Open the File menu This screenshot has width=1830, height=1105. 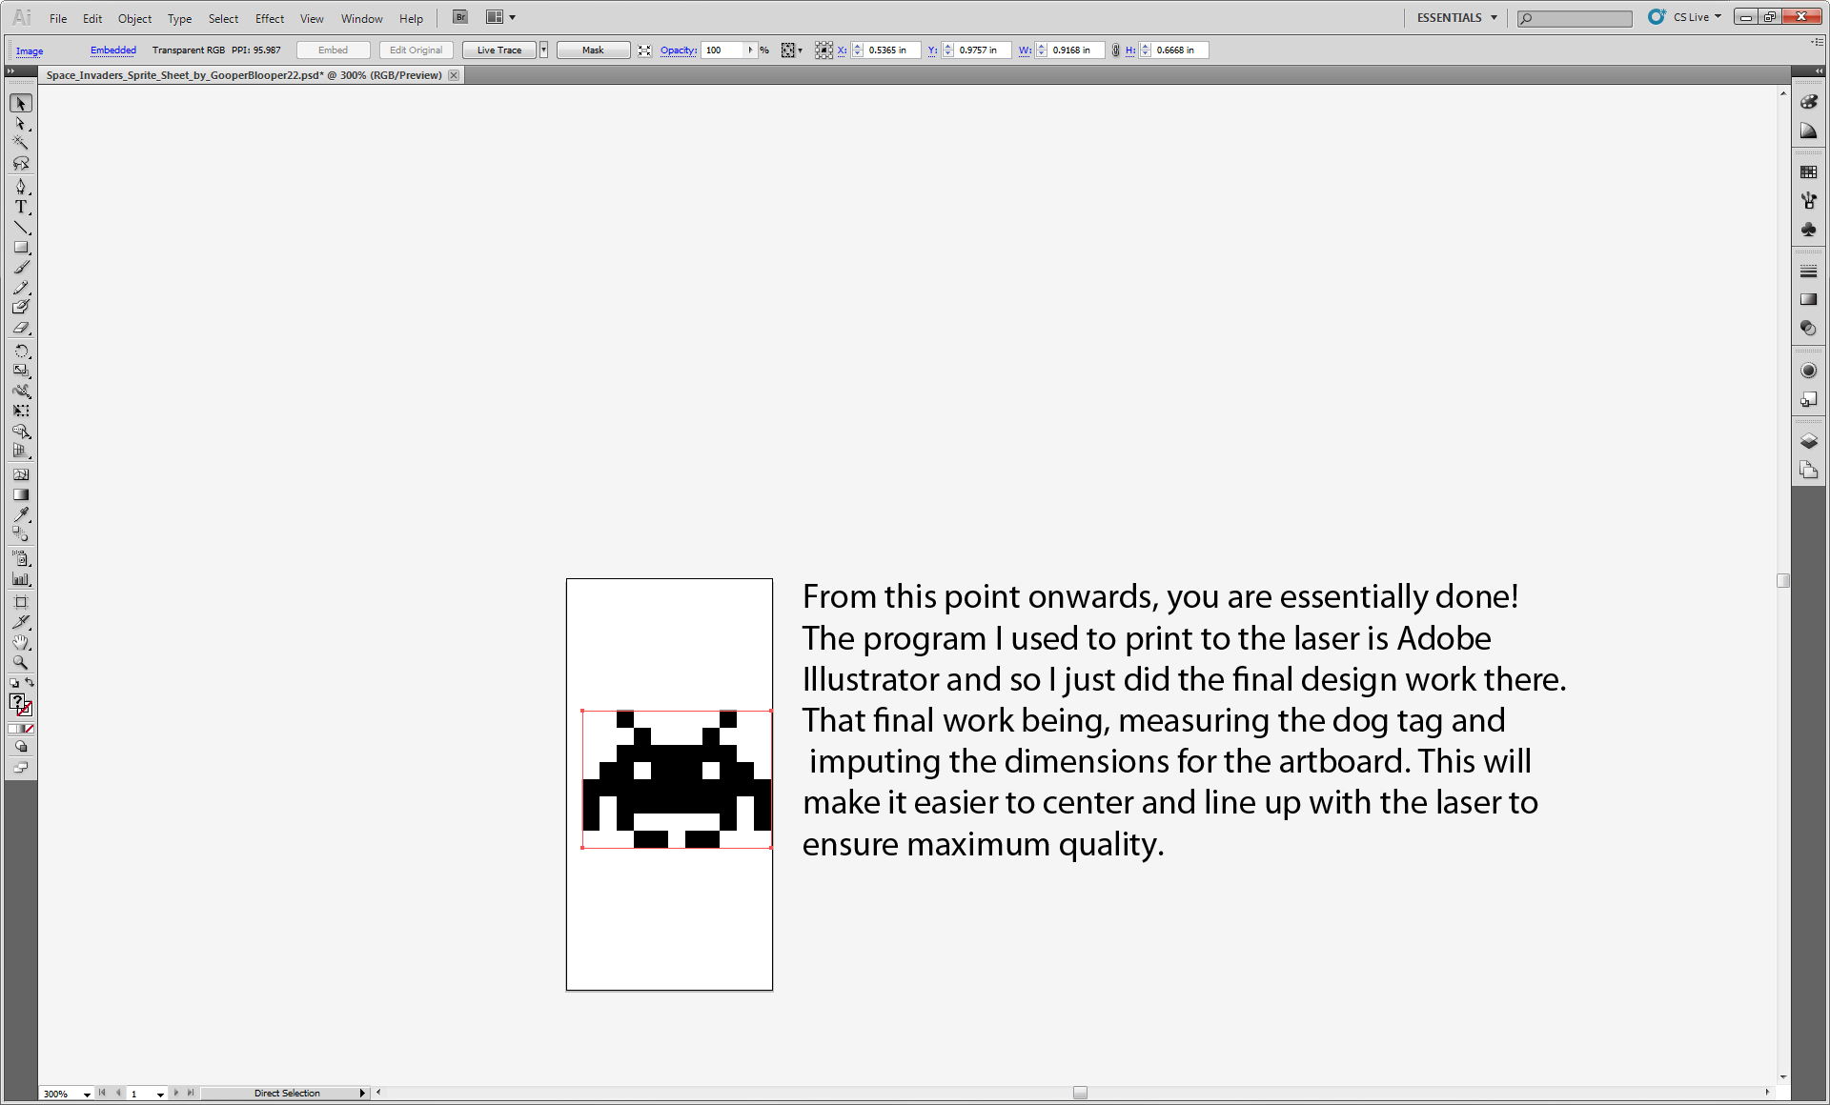pyautogui.click(x=58, y=18)
